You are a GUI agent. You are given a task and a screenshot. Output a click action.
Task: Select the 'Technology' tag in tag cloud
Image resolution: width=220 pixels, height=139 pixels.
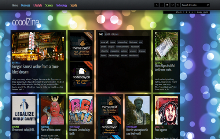pos(114,56)
